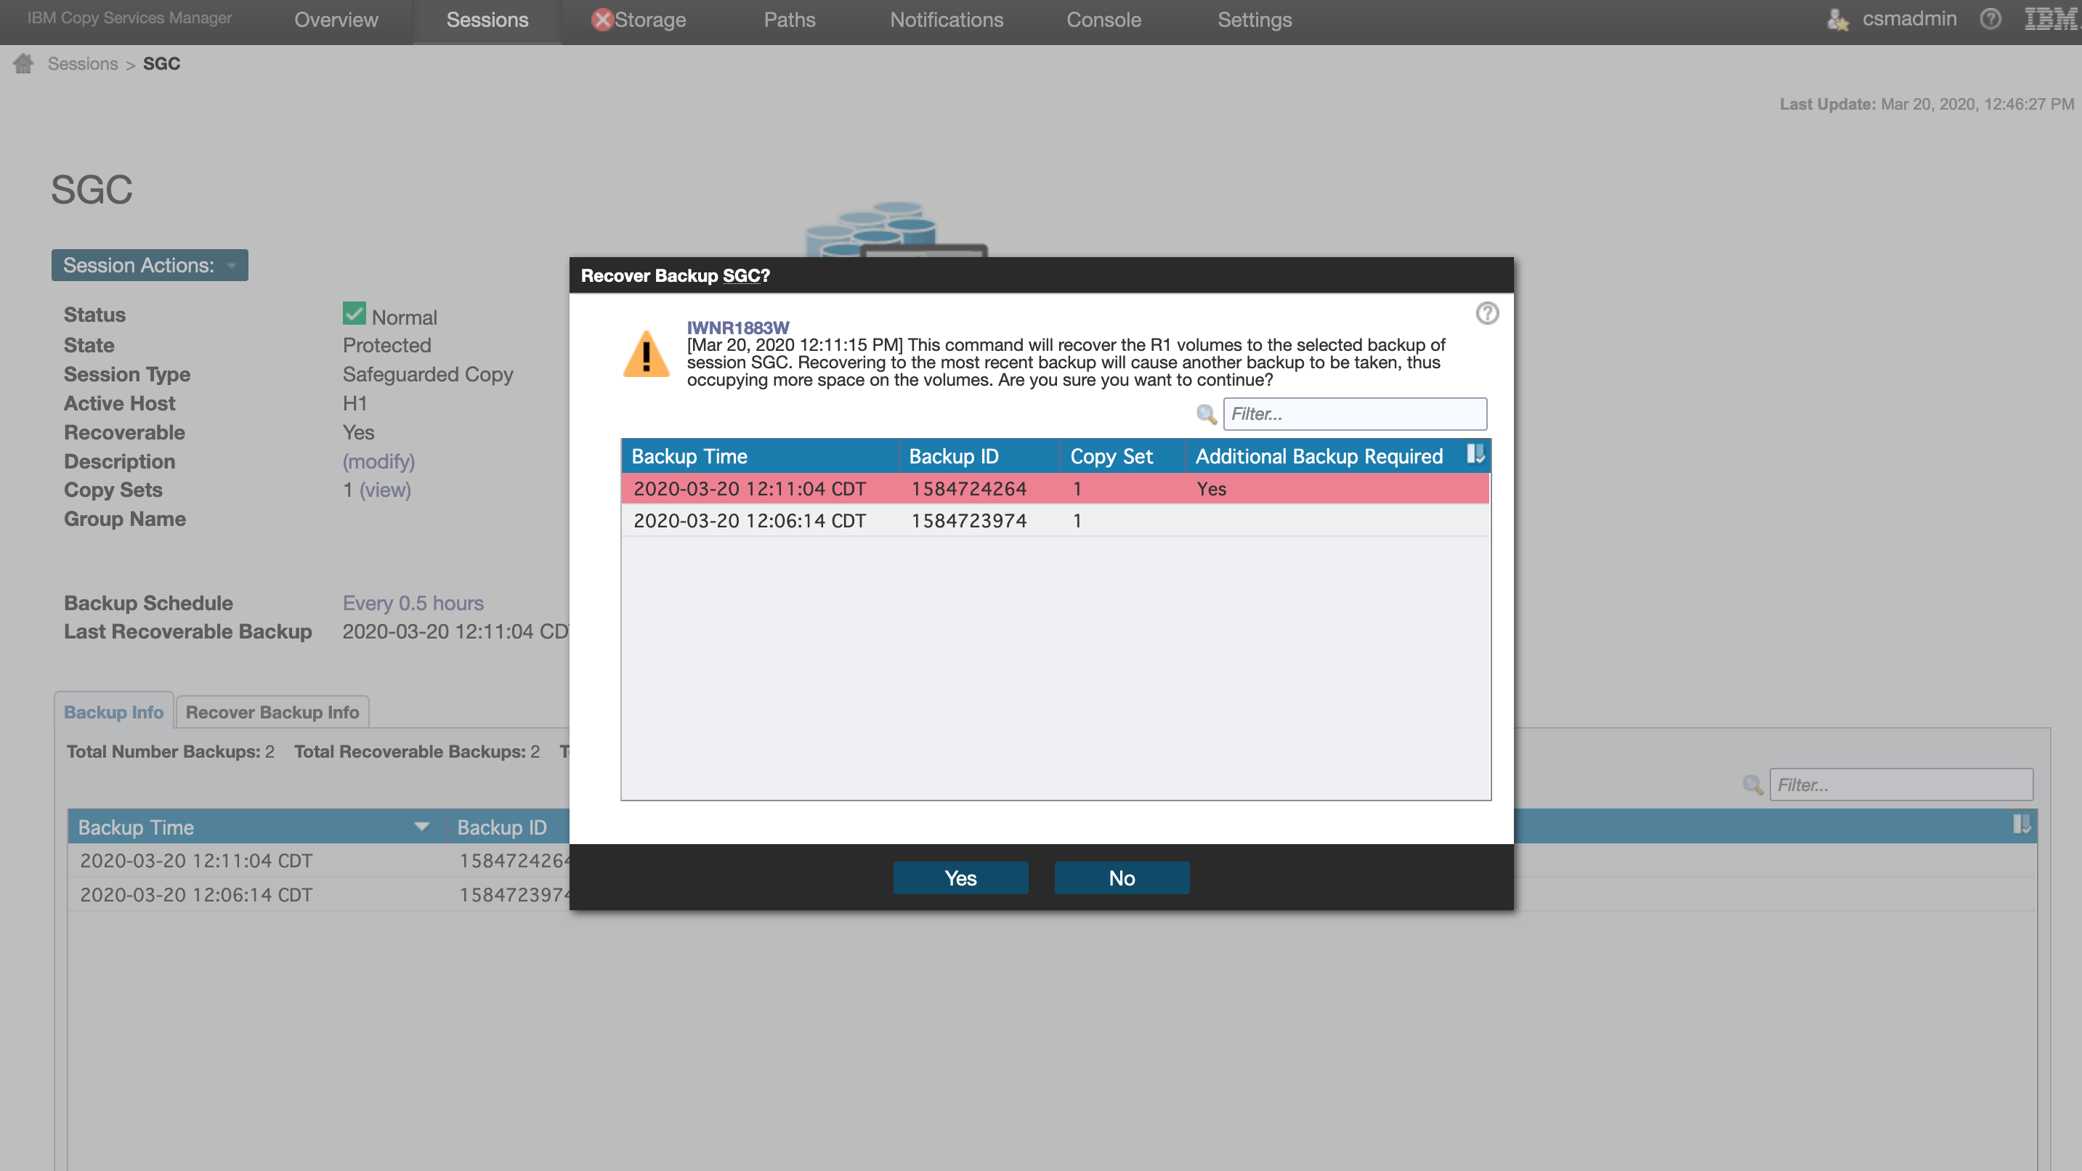Click the IBM Copy Services Manager title

129,17
